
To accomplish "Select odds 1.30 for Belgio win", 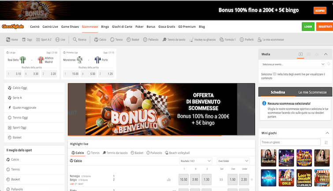I will [206, 180].
